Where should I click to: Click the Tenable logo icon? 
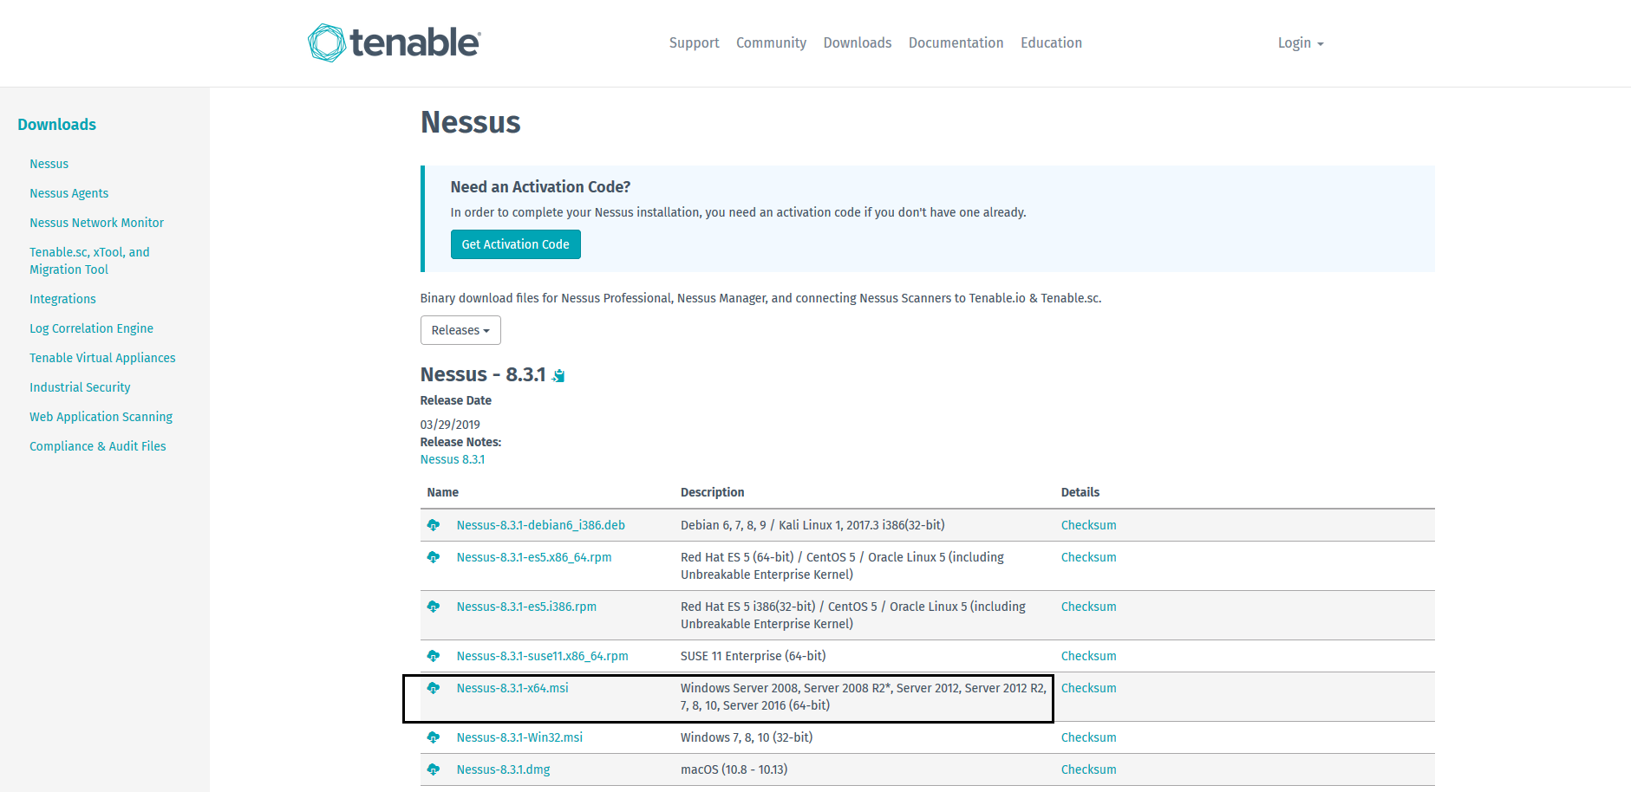(x=327, y=42)
